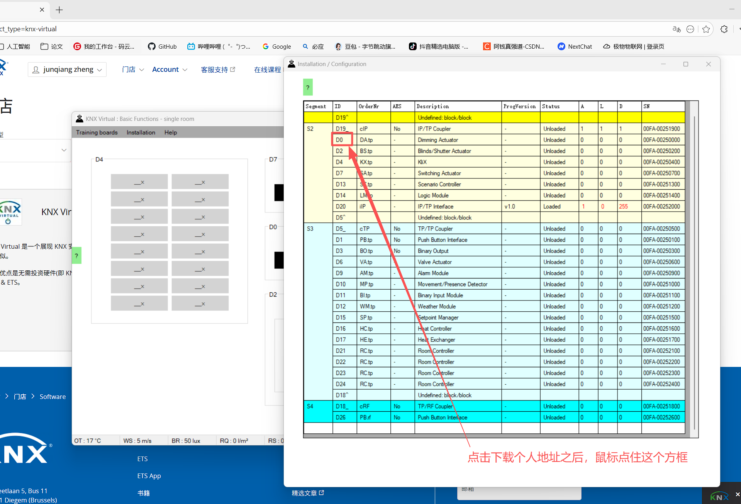The image size is (741, 504).
Task: Open the ETS footer link
Action: pos(142,459)
